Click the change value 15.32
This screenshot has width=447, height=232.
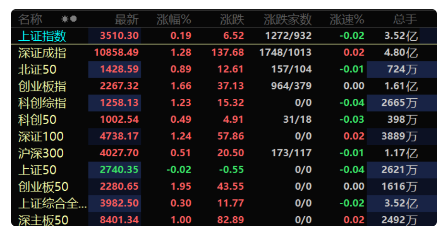(x=230, y=103)
